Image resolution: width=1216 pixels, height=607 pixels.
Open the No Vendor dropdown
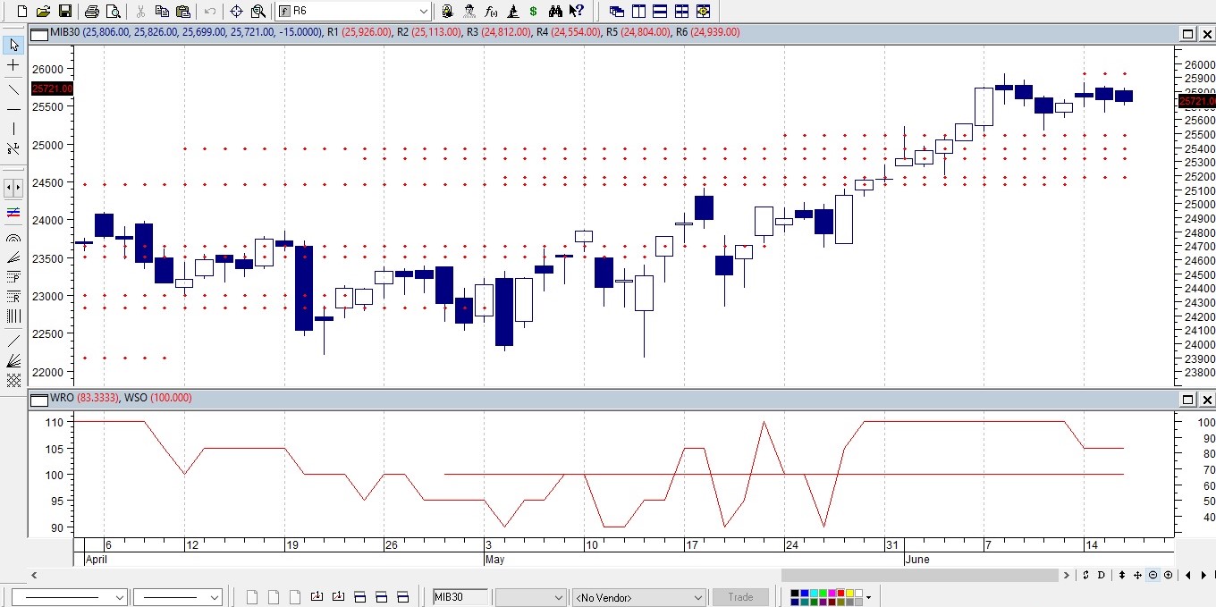[x=639, y=597]
